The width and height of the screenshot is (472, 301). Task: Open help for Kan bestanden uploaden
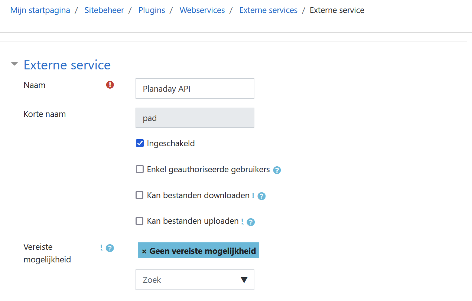(251, 222)
